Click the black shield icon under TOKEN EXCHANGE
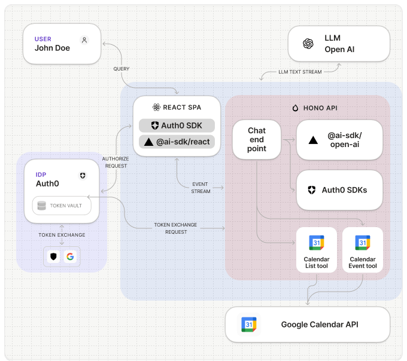 (53, 256)
